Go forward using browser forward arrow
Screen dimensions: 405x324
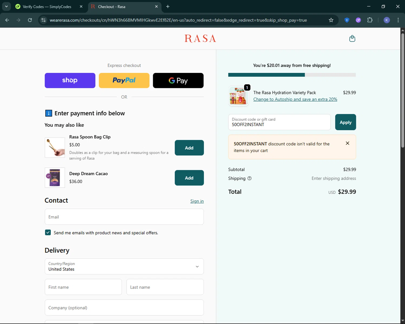tap(18, 20)
